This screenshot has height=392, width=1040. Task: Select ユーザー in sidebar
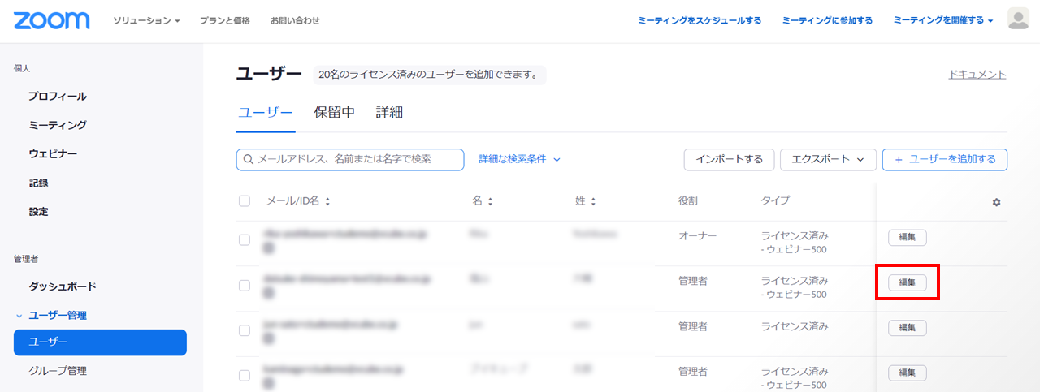click(100, 342)
